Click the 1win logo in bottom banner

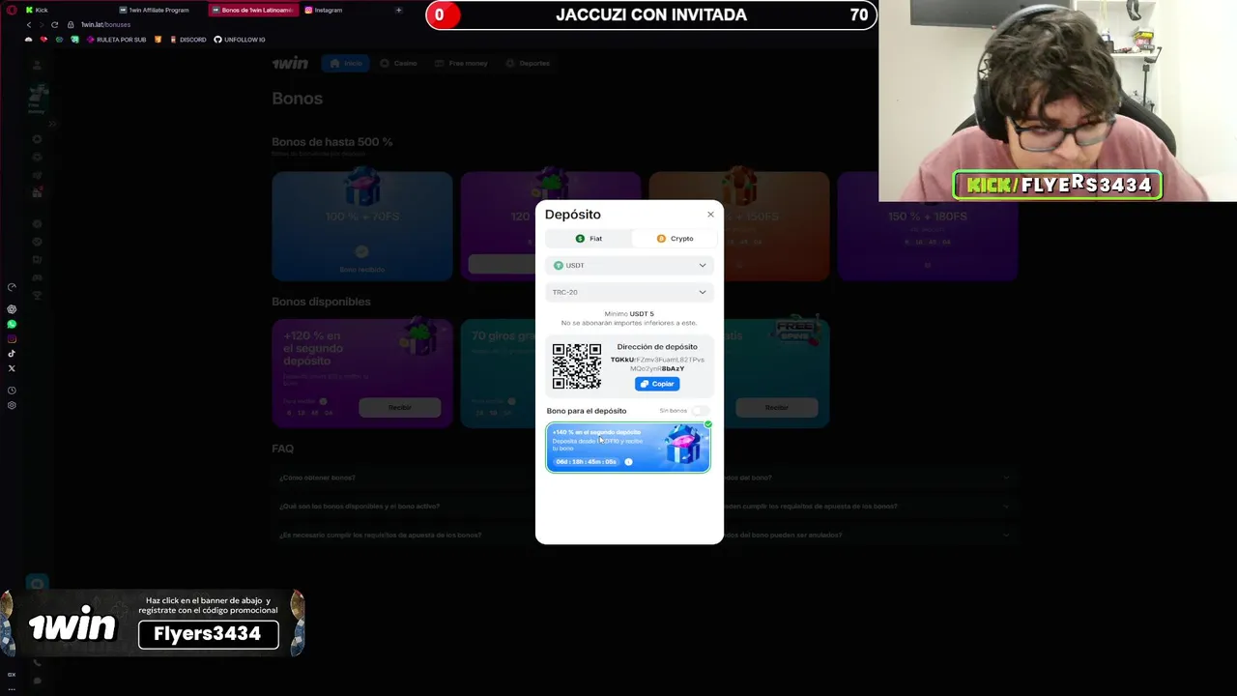72,626
